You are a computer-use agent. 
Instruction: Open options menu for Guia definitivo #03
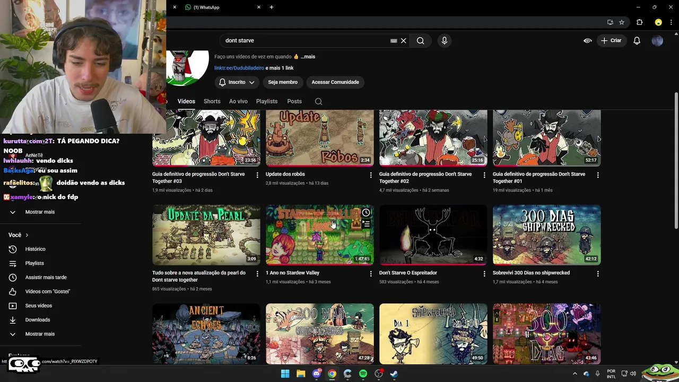pos(257,175)
